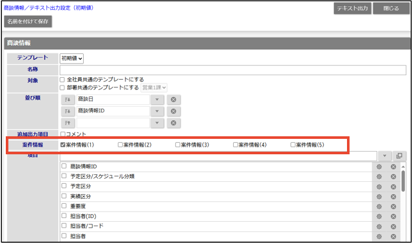Check 案件情報(3) checkbox

pyautogui.click(x=178, y=145)
